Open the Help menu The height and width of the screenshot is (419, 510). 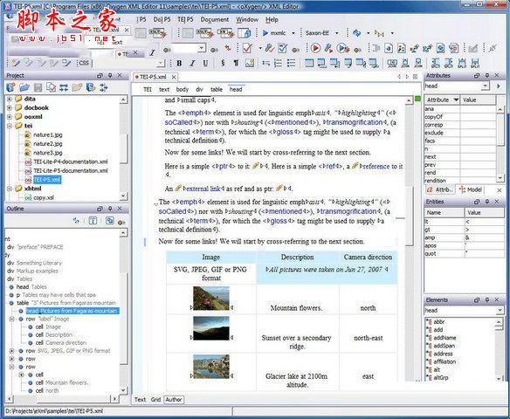pyautogui.click(x=272, y=19)
